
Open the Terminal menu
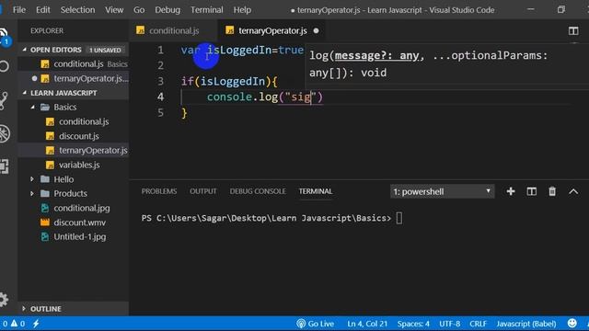[x=206, y=10]
